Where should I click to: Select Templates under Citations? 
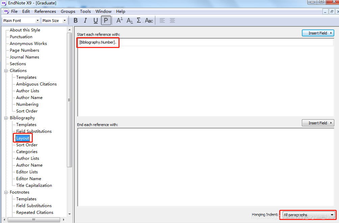point(26,77)
